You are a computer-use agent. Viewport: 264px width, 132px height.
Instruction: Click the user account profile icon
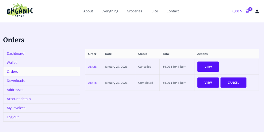pos(257,11)
